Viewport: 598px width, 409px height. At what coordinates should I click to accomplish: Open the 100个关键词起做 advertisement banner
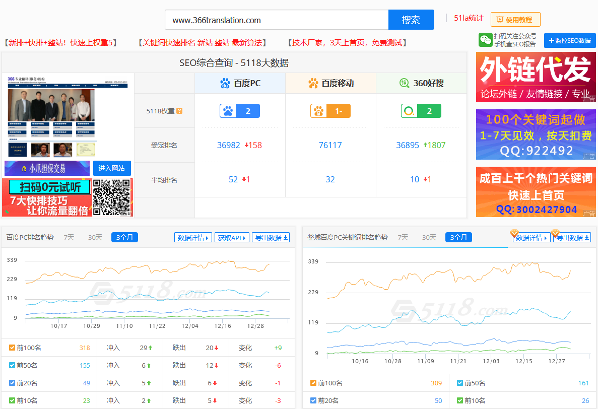[x=536, y=134]
